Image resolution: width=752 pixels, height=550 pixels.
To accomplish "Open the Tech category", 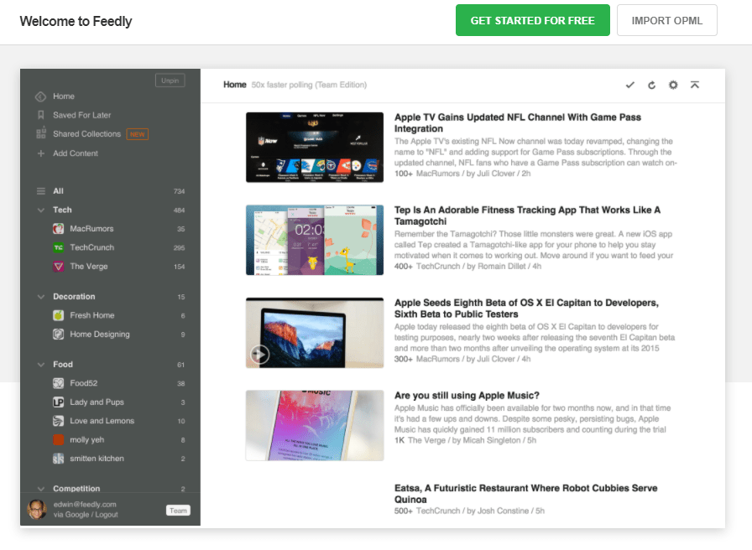I will (62, 210).
